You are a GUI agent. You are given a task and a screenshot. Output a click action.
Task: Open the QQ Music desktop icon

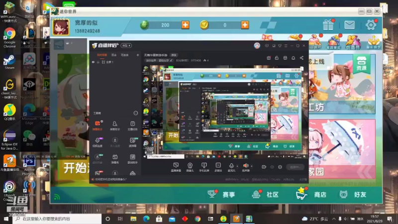9,112
